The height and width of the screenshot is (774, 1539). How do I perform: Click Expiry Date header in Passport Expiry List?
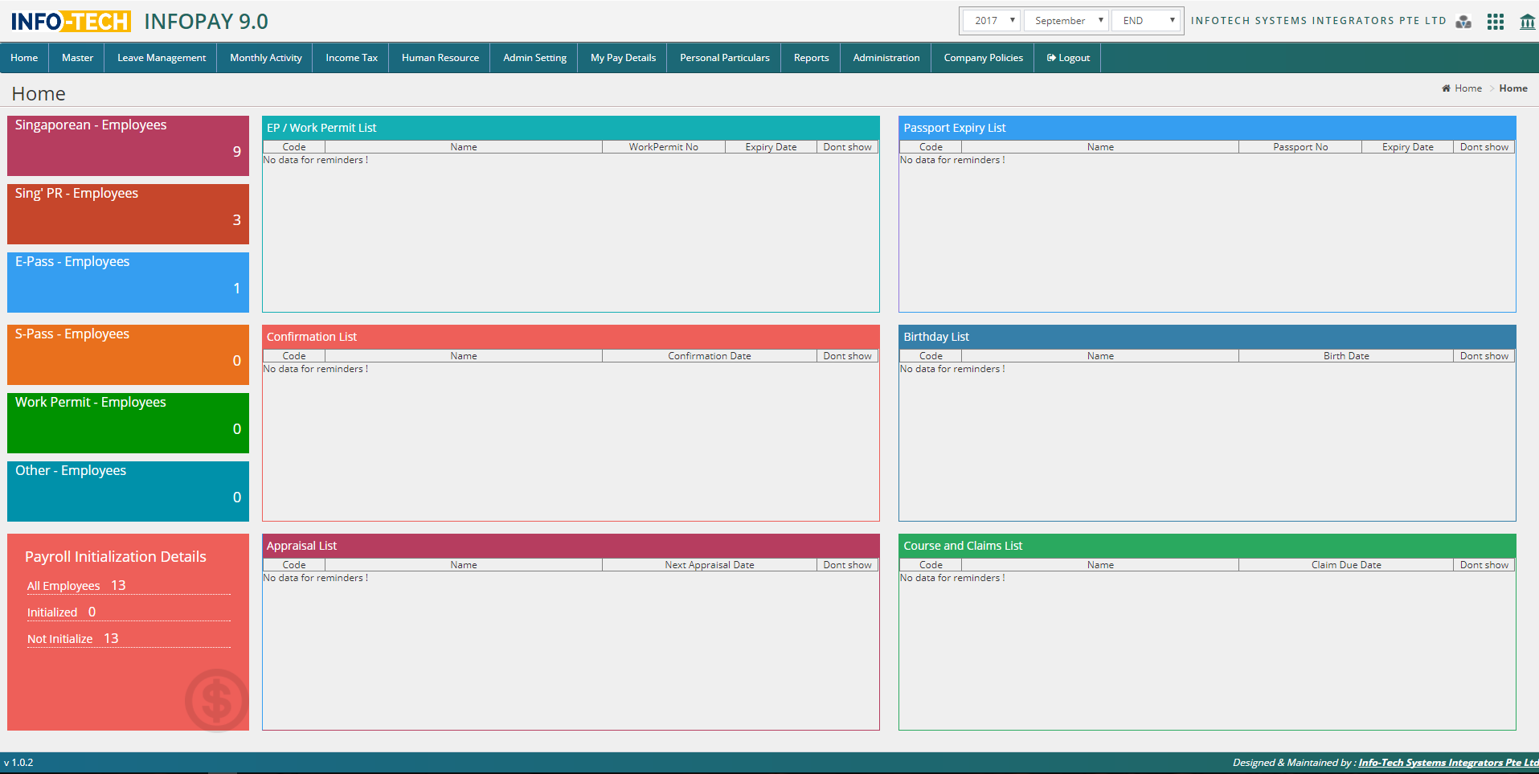(1407, 147)
